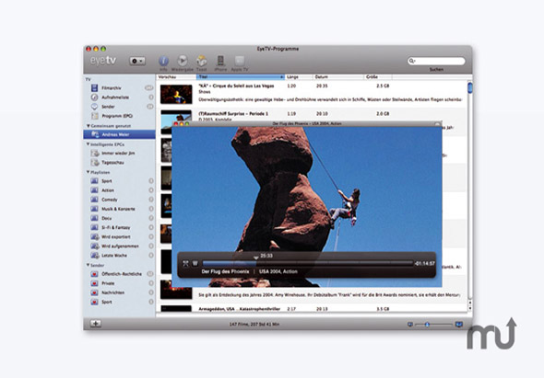Screen dimensions: 544x378
Task: Click the 25:33 playhead marker
Action: pyautogui.click(x=256, y=258)
